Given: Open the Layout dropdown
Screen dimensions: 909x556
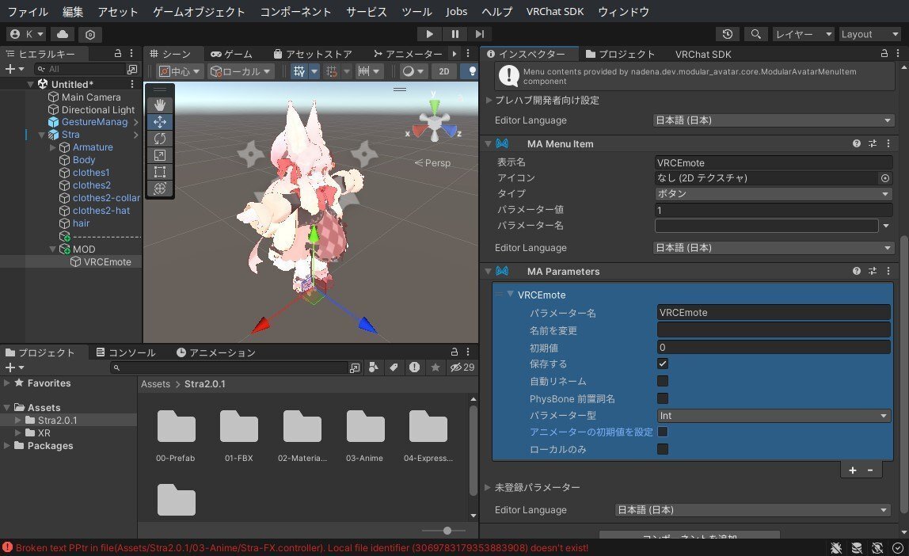Looking at the screenshot, I should tap(869, 34).
